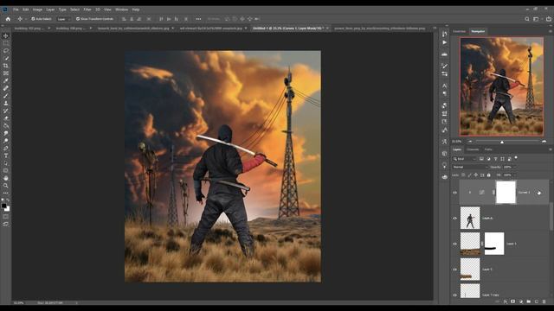The height and width of the screenshot is (311, 554).
Task: Toggle Quick Mask mode icon
Action: (6, 217)
